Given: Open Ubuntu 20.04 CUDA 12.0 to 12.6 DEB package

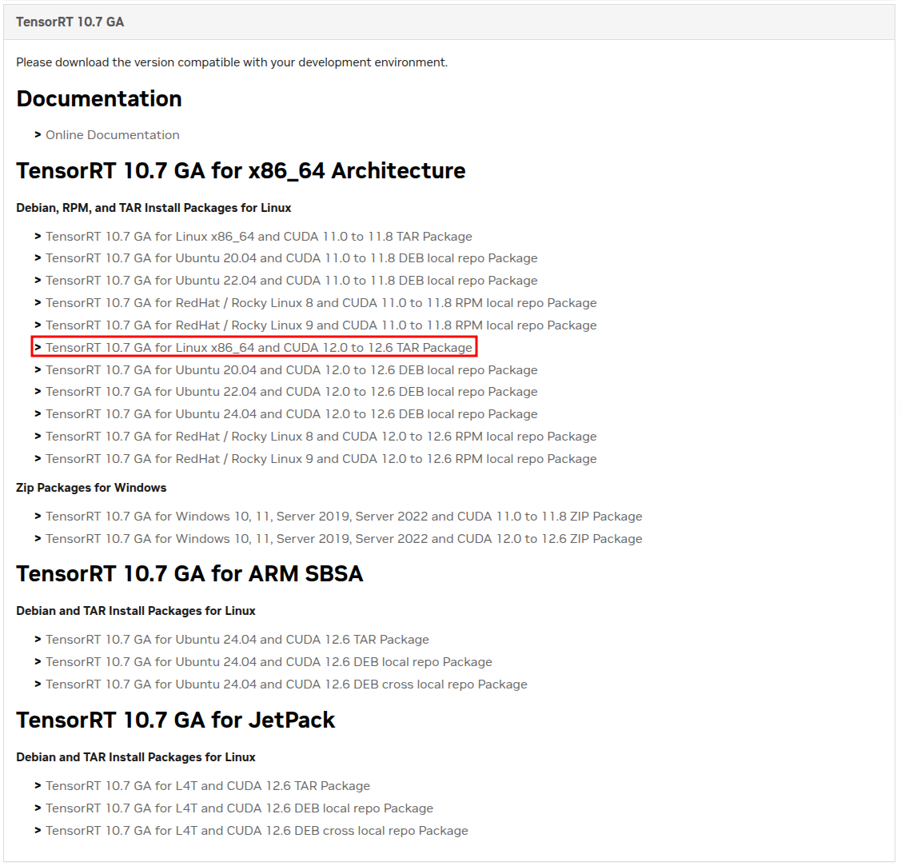Looking at the screenshot, I should [x=292, y=371].
